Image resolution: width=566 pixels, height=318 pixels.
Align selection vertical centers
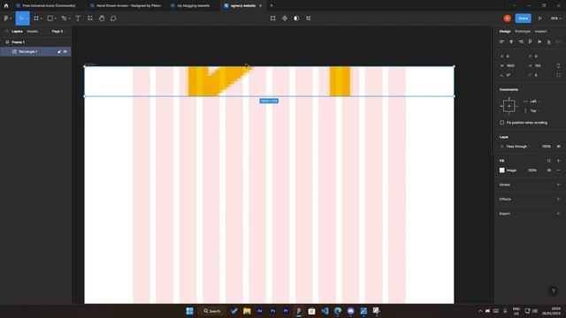pos(539,42)
